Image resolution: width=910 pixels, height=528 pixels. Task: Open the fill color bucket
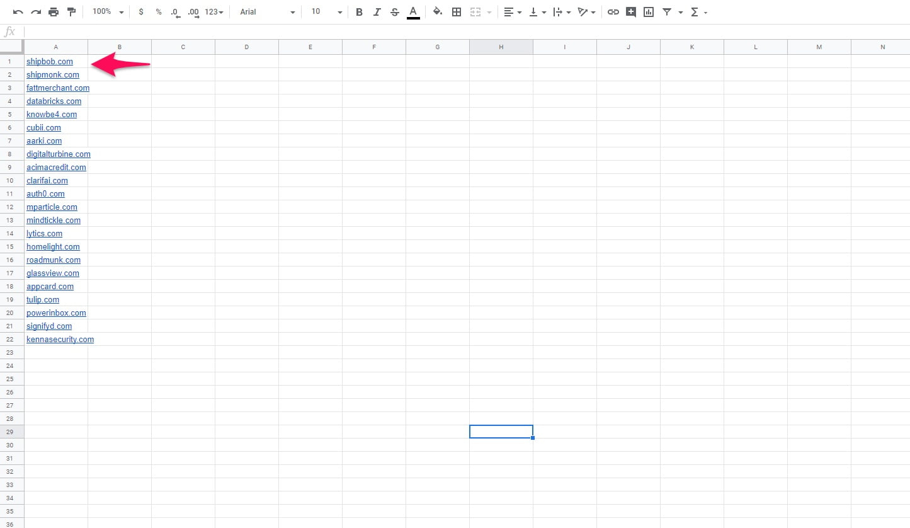pos(438,12)
